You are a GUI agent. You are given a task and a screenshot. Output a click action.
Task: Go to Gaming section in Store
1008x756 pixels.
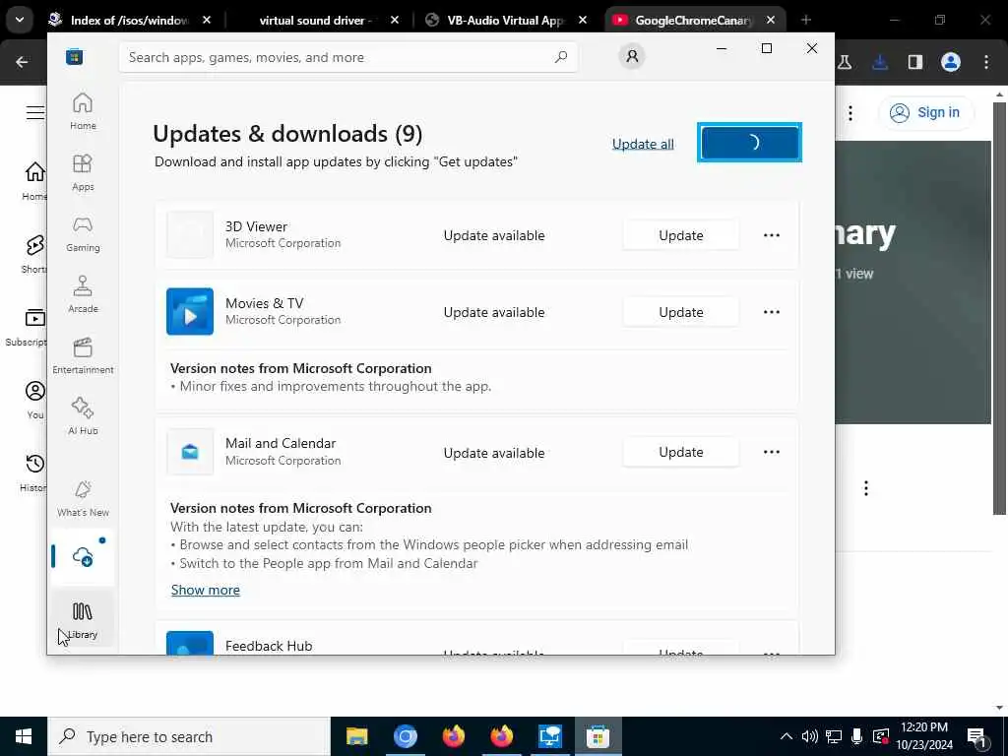pos(83,233)
